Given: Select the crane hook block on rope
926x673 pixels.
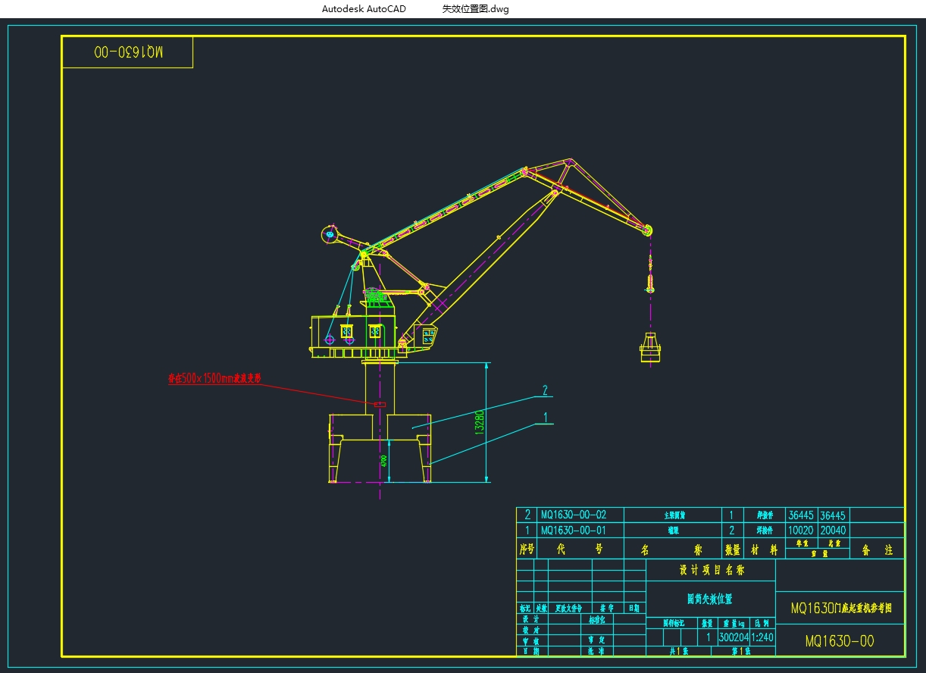Looking at the screenshot, I should tap(650, 284).
